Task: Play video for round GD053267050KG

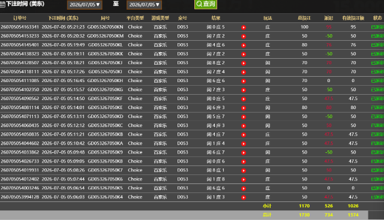Action: coord(244,90)
